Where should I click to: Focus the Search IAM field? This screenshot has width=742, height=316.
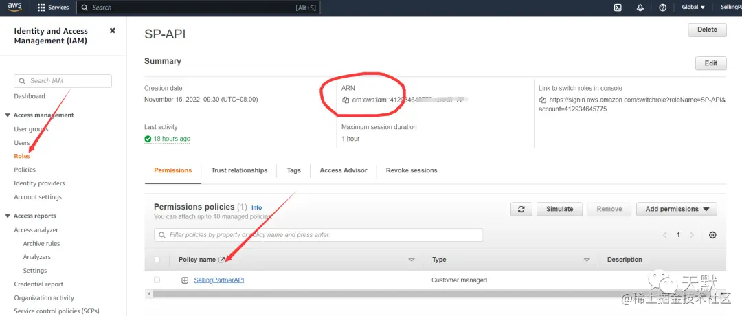coord(63,81)
